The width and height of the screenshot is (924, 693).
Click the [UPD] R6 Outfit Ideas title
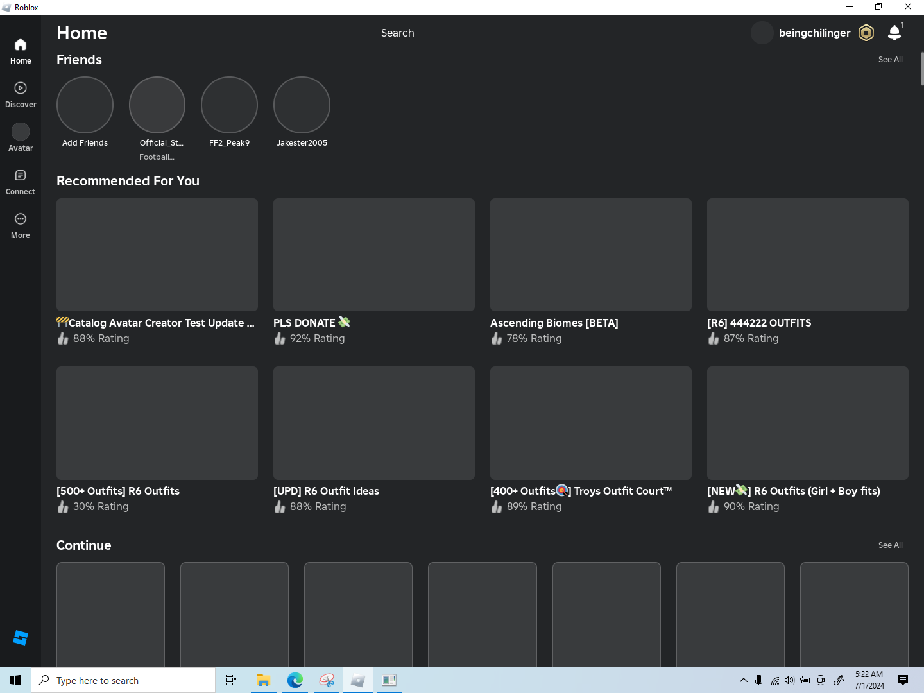point(326,491)
